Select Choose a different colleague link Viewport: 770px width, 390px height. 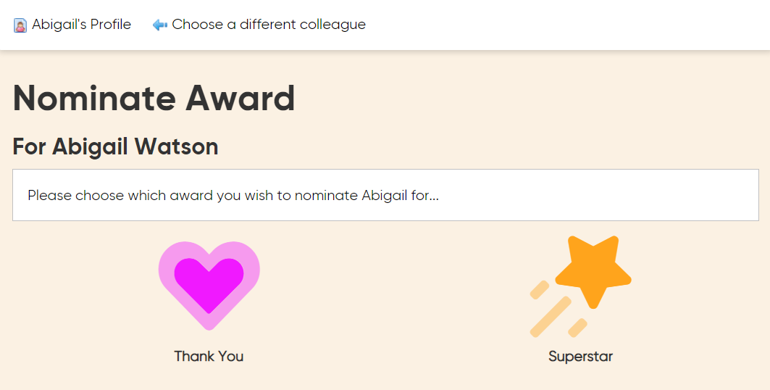pos(259,25)
